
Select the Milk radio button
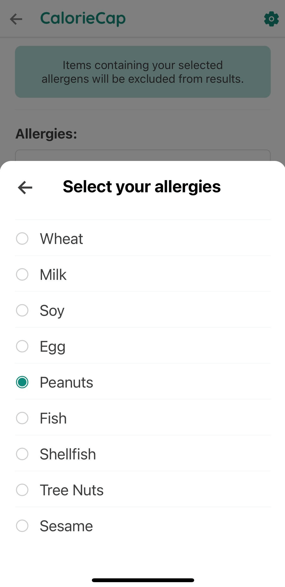(22, 275)
